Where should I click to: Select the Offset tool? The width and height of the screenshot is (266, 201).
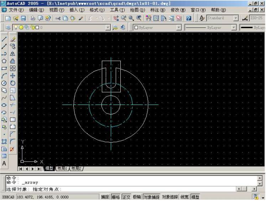pos(12,61)
